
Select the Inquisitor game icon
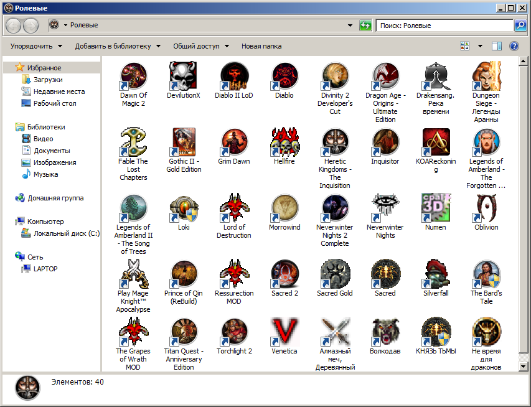[385, 142]
